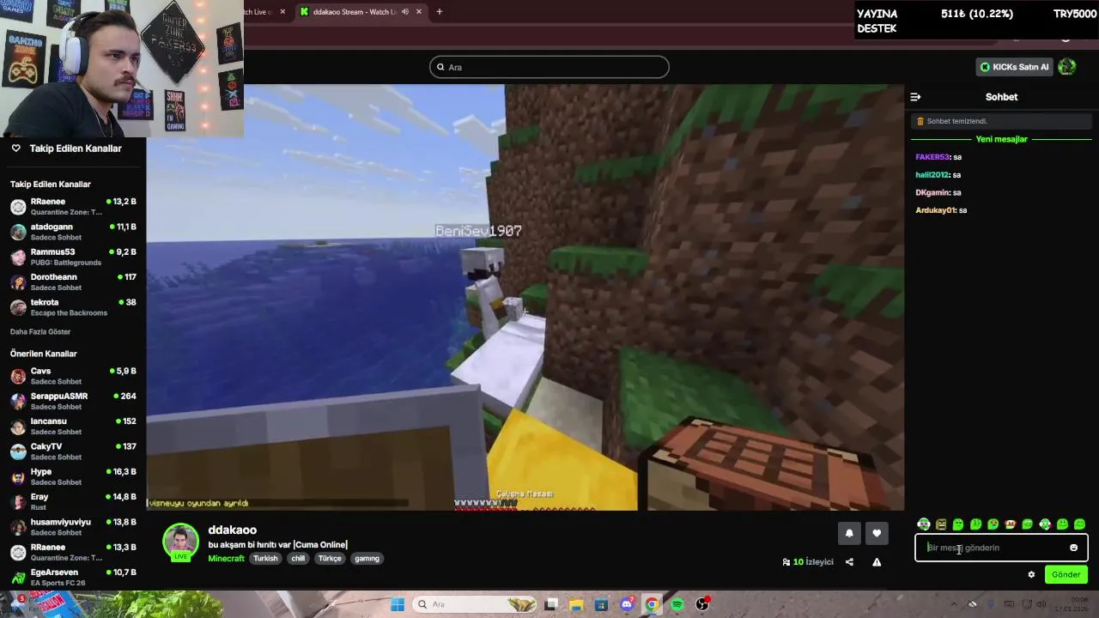This screenshot has height=618, width=1099.
Task: Open Windows Start menu
Action: click(398, 604)
